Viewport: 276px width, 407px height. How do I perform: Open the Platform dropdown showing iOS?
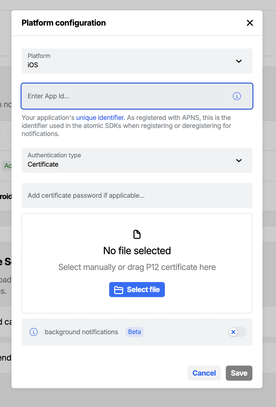pos(137,61)
